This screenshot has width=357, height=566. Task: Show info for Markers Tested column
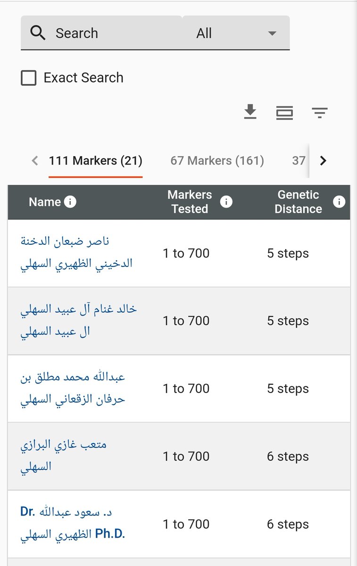tap(226, 202)
